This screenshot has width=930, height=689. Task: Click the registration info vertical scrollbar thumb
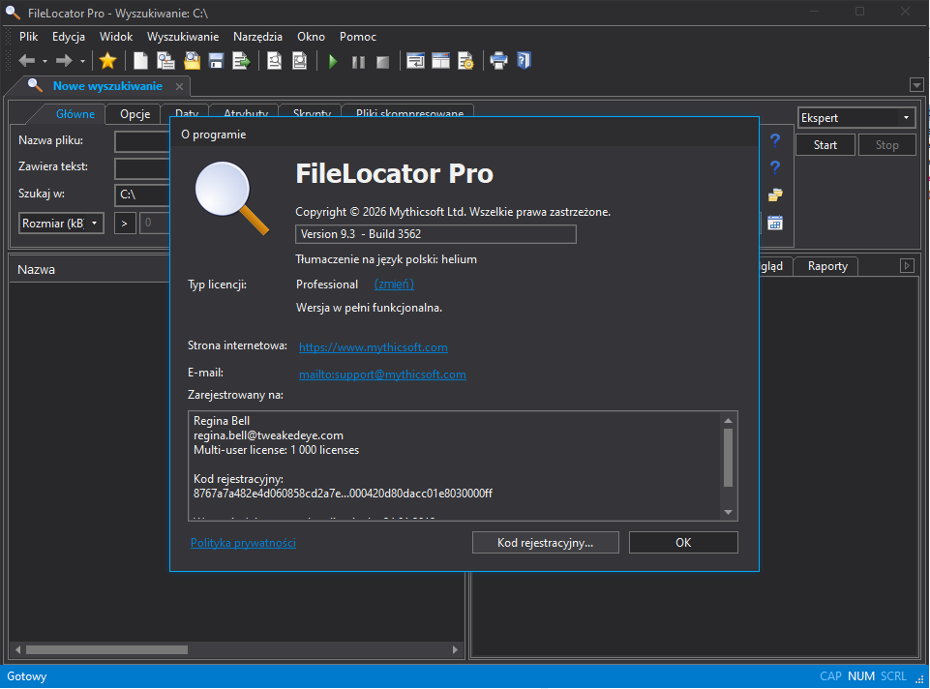[729, 457]
